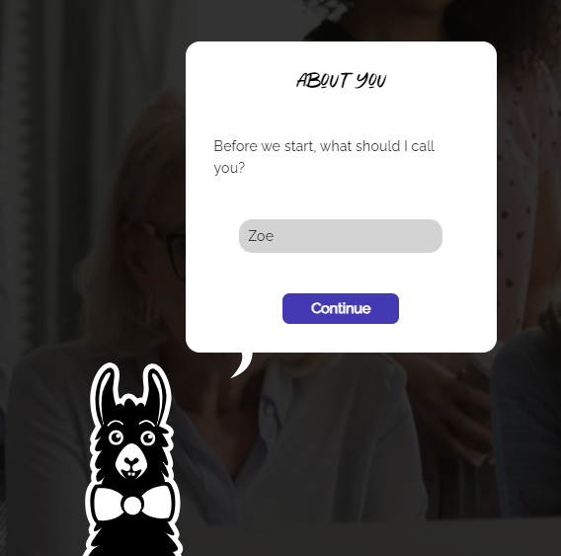The width and height of the screenshot is (561, 556).
Task: Click the llama's right ear
Action: coord(156,392)
